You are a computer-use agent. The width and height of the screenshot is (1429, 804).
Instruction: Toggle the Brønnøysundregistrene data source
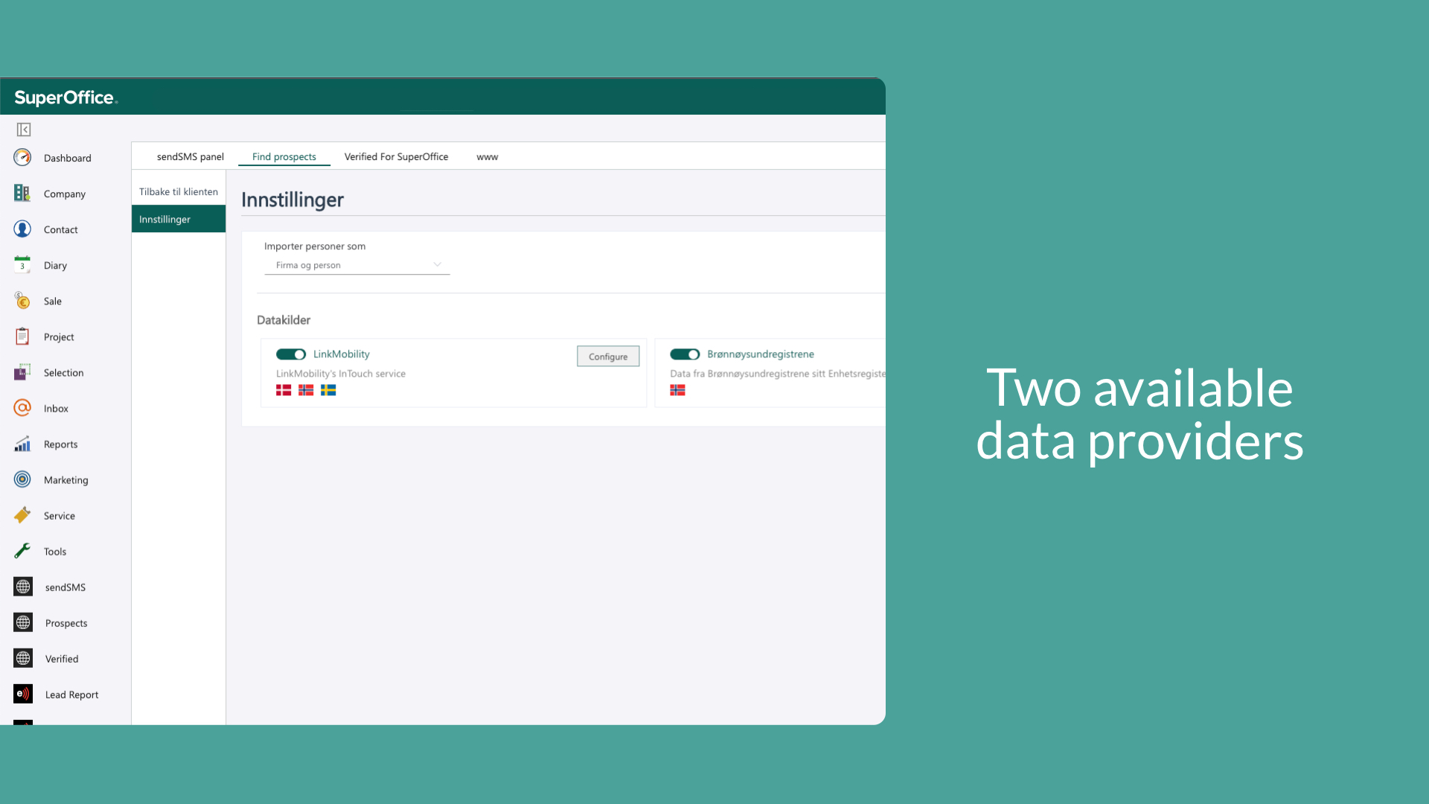[x=684, y=354]
